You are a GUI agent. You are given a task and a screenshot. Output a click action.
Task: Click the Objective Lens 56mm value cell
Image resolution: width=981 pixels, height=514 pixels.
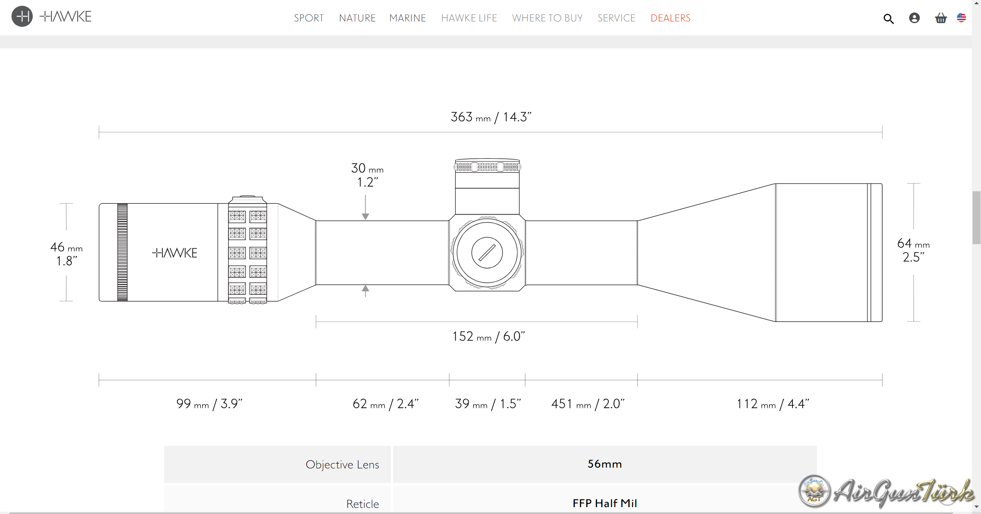coord(604,464)
